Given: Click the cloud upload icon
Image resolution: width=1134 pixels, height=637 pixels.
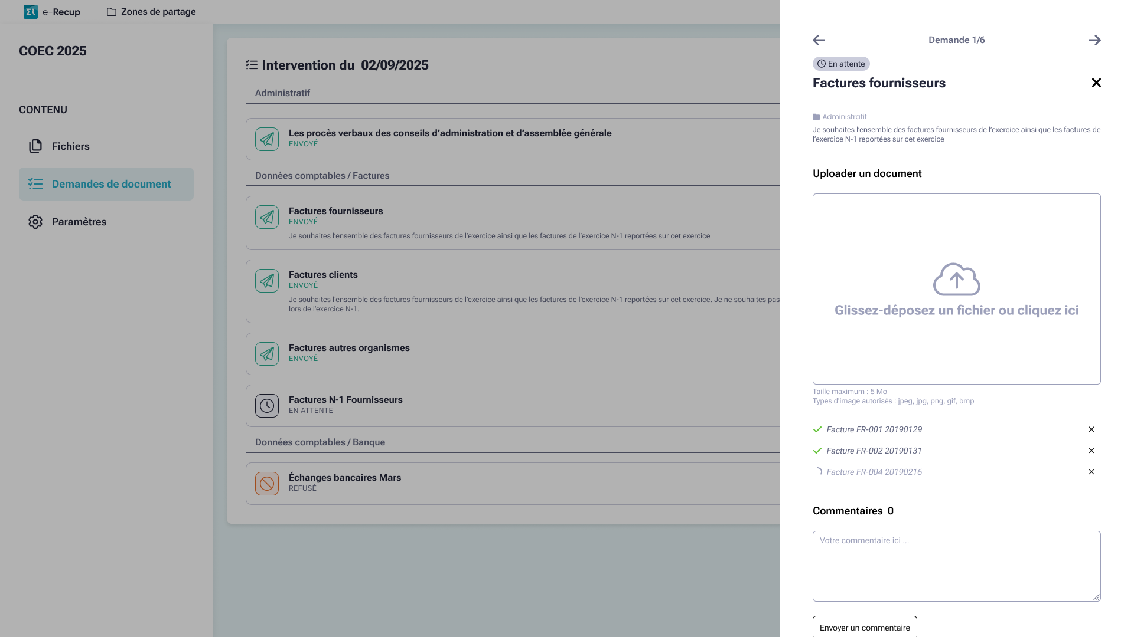Looking at the screenshot, I should [956, 280].
